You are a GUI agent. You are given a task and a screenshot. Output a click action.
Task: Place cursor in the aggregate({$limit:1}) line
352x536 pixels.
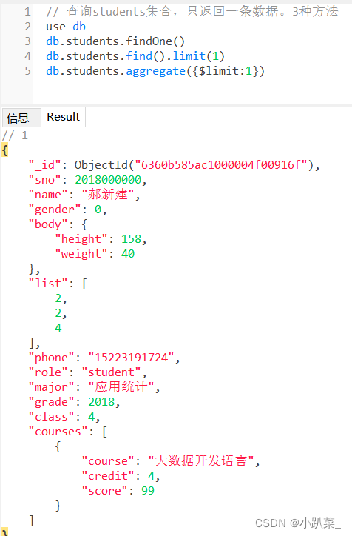tap(155, 71)
